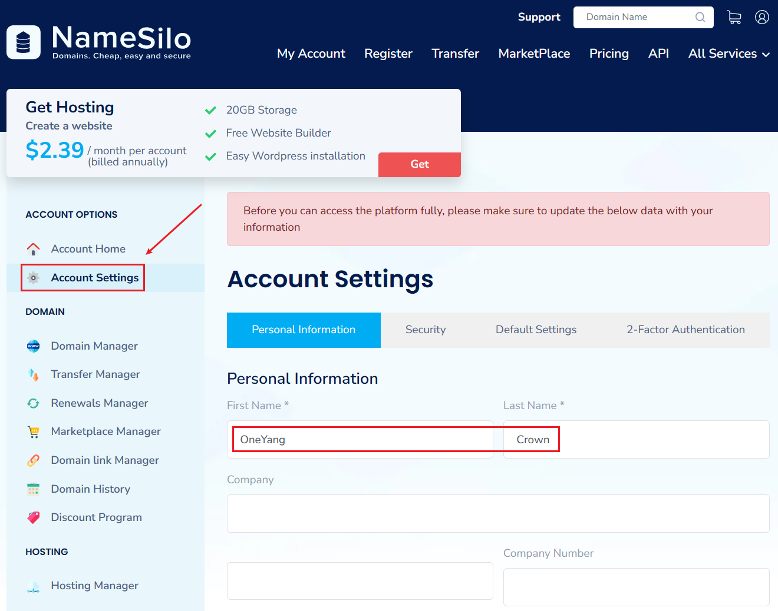
Task: Select the Default Settings tab
Action: click(536, 330)
